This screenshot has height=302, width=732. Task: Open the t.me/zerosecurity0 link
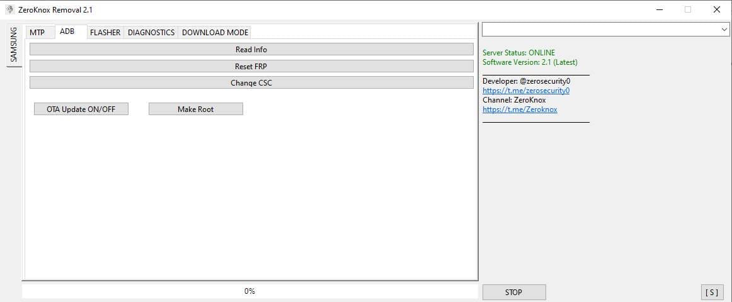pyautogui.click(x=525, y=91)
